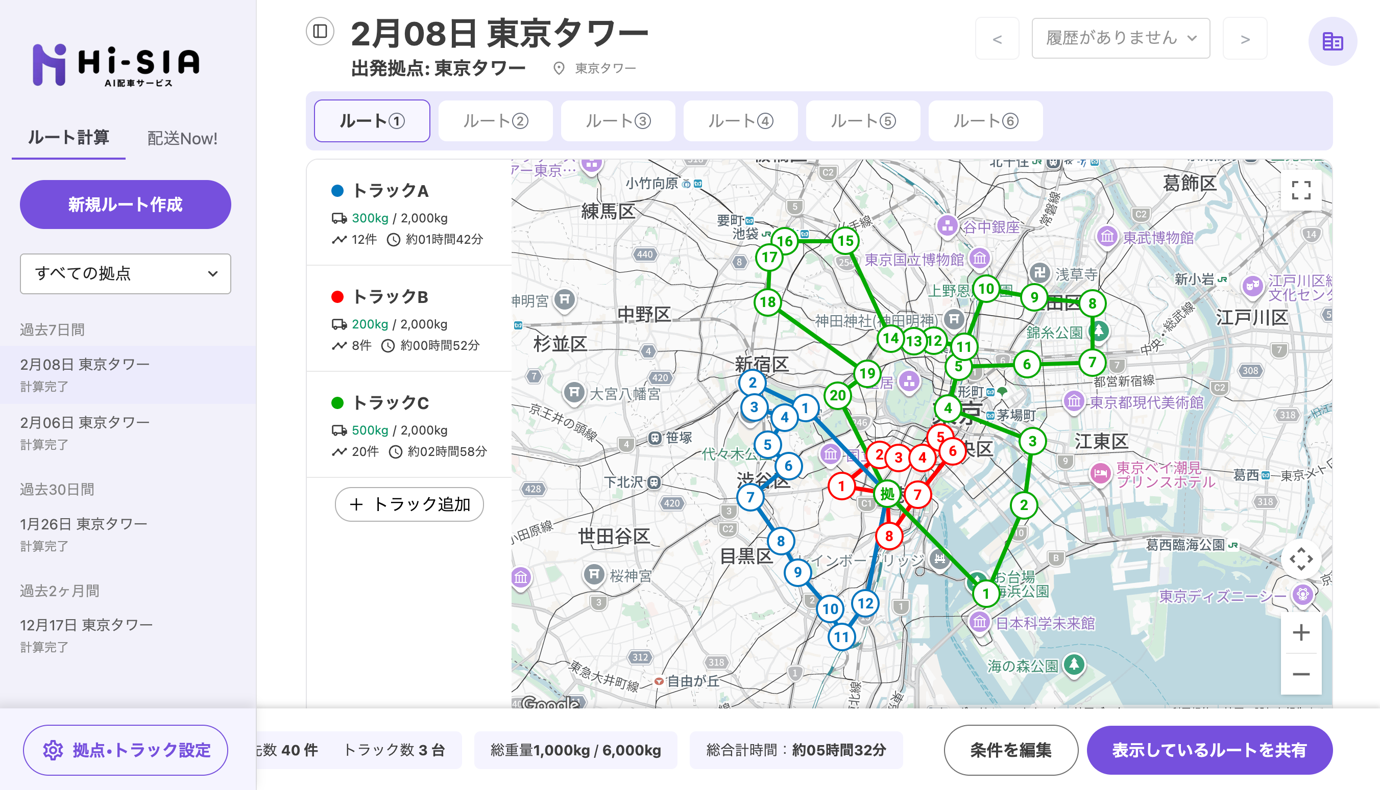Screen dimensions: 1380x790
Task: Zoom out the map with the minus button
Action: (1301, 674)
